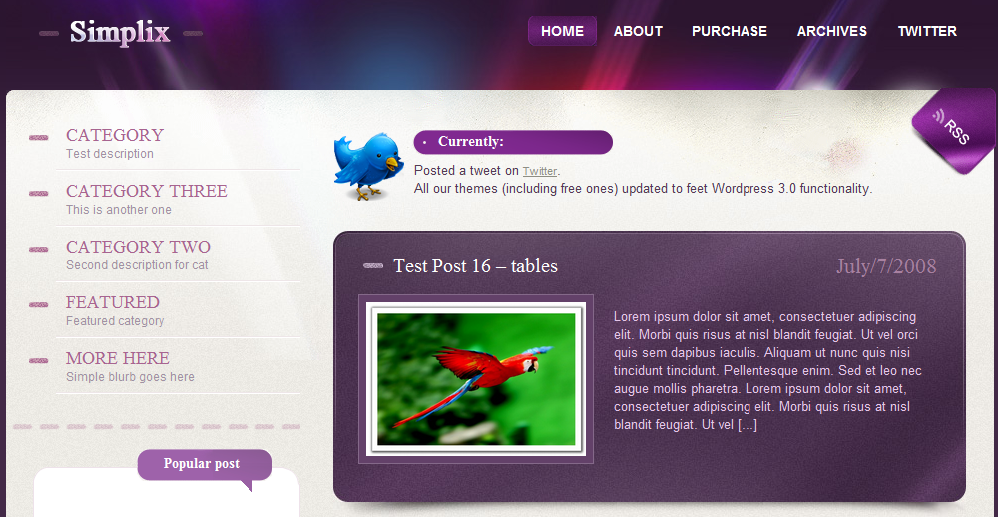Click the dash icon next to MORE HERE
Image resolution: width=998 pixels, height=517 pixels.
[39, 361]
